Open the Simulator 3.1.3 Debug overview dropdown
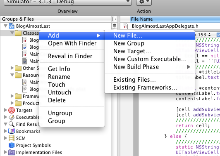220x156 pixels. (68, 2)
